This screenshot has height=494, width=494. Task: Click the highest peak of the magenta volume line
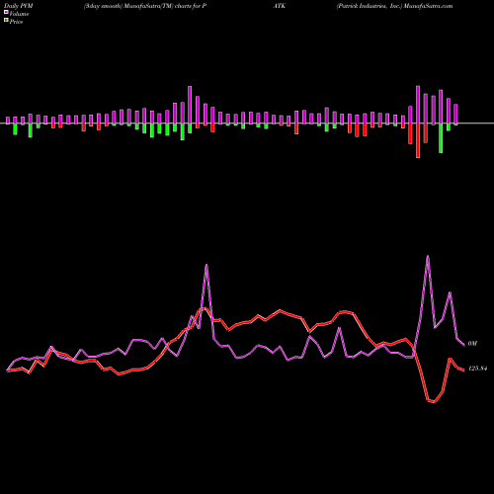428,256
